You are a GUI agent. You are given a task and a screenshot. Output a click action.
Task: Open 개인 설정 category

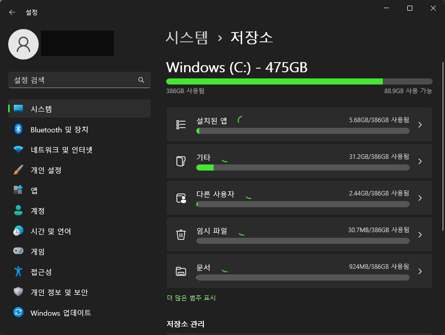coord(80,170)
